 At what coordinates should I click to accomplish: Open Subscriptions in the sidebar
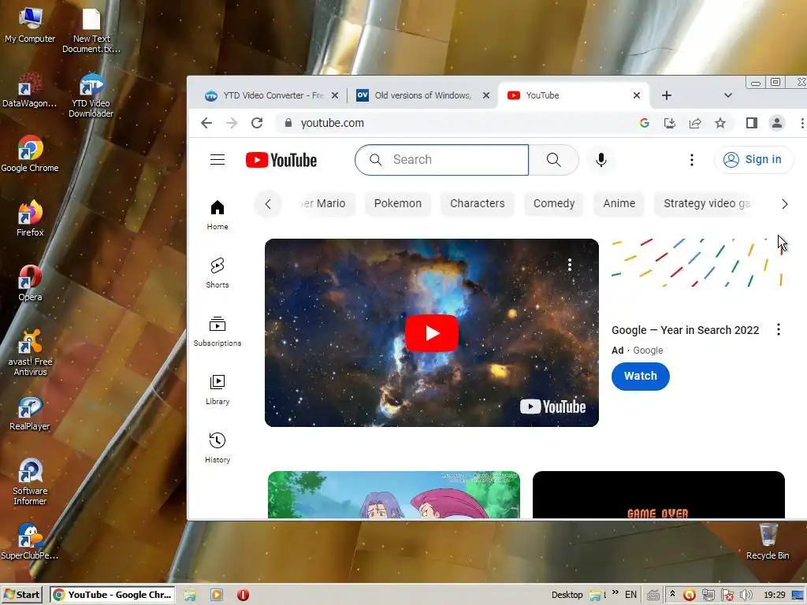(218, 332)
